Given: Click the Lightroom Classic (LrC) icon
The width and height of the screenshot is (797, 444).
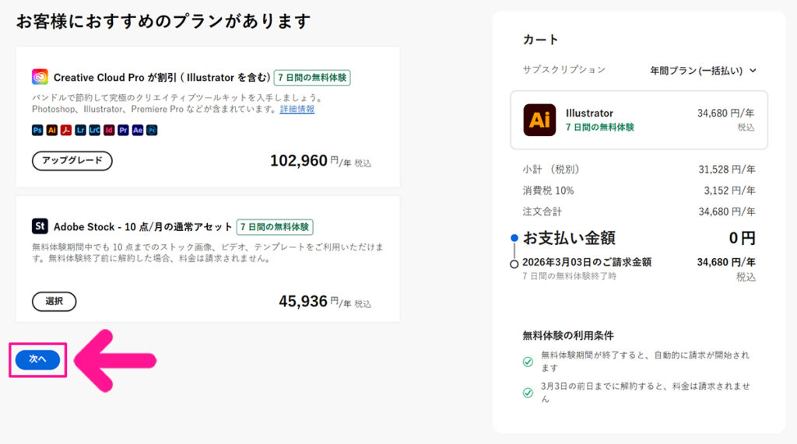Looking at the screenshot, I should point(94,130).
